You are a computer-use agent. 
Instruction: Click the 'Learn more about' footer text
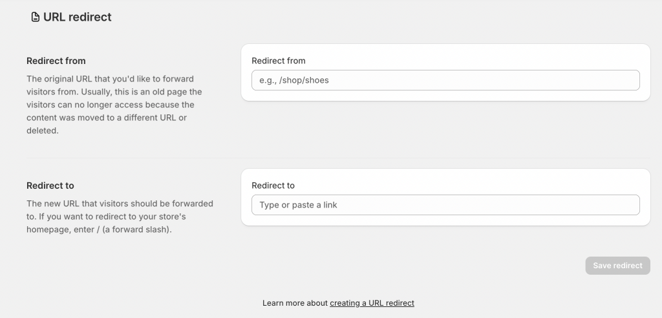(295, 302)
